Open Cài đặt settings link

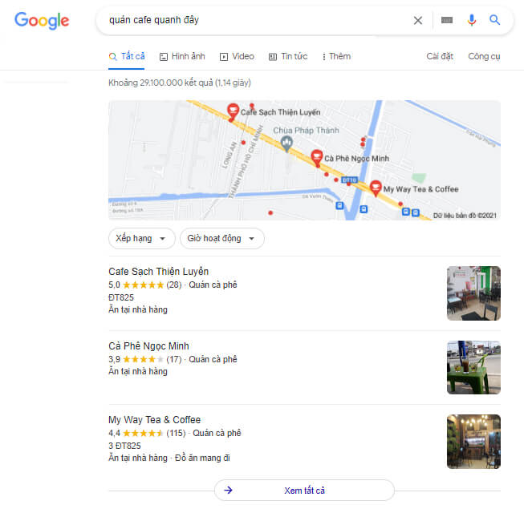click(440, 56)
